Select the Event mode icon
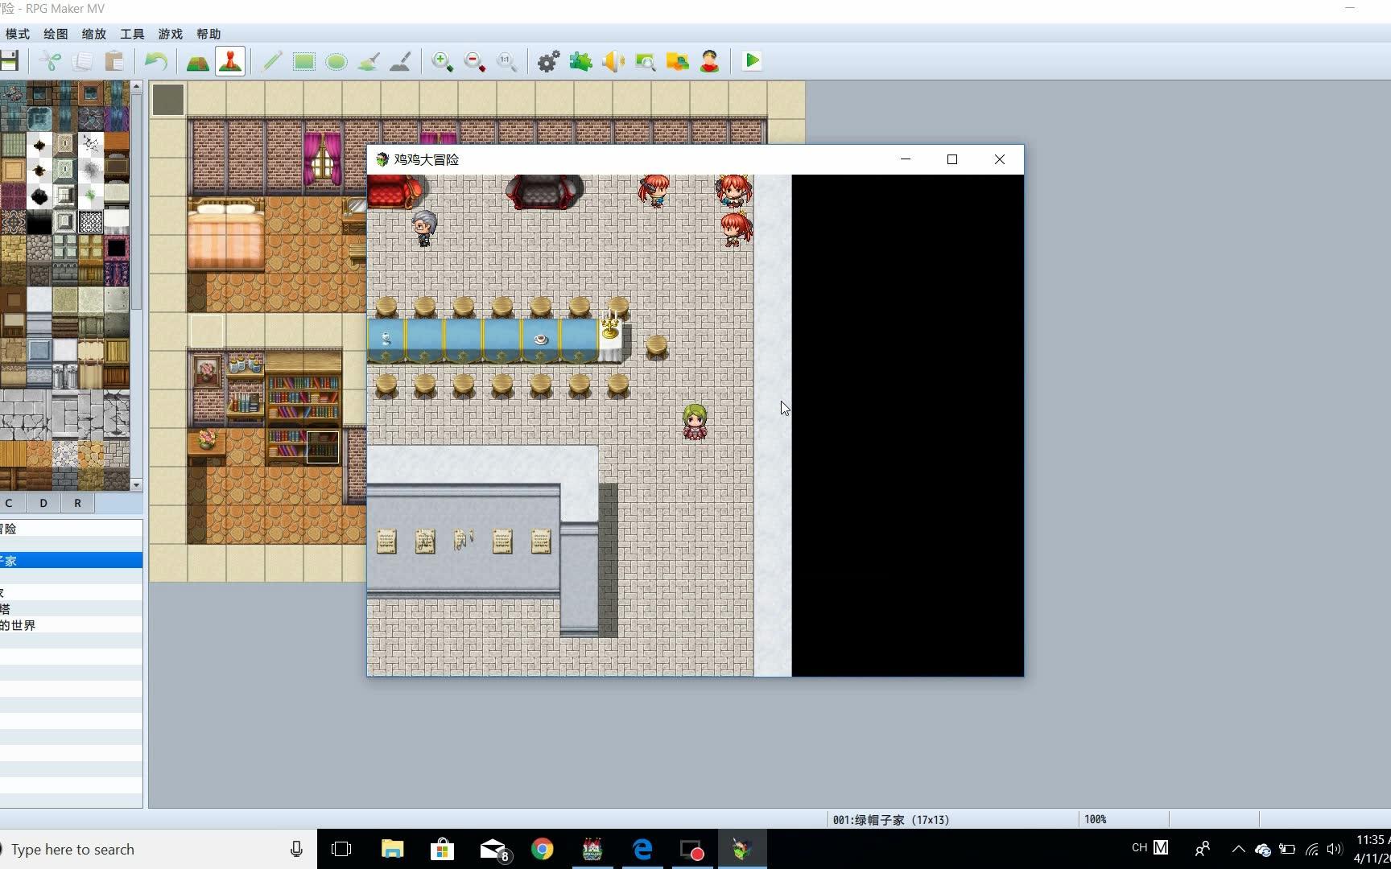 (230, 61)
